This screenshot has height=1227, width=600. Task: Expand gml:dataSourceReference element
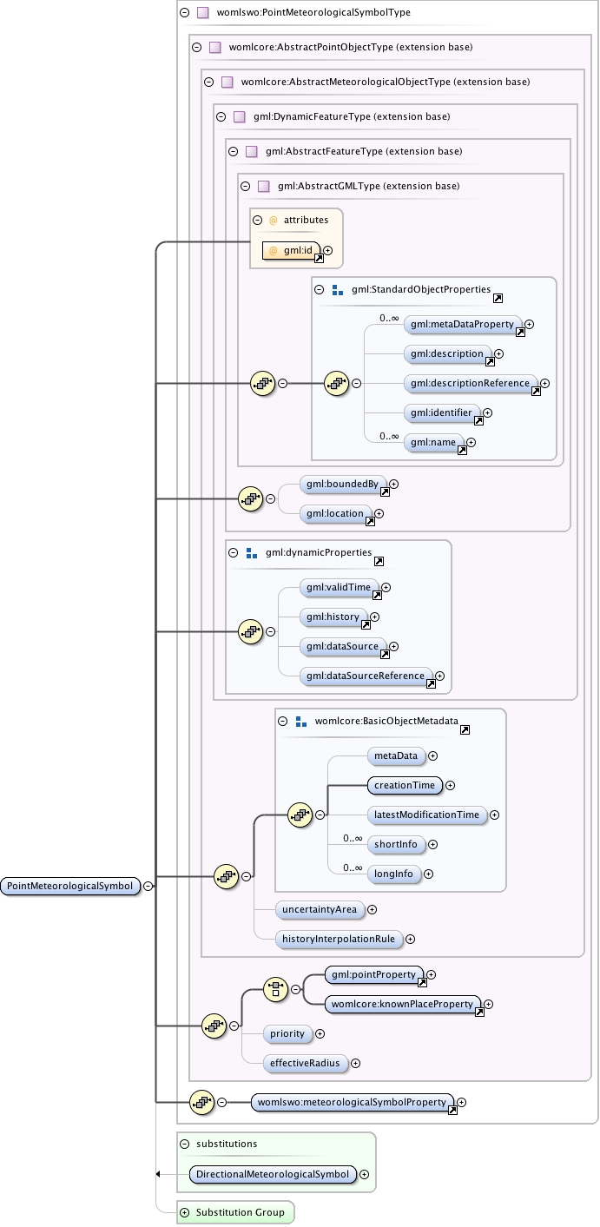coord(439,676)
